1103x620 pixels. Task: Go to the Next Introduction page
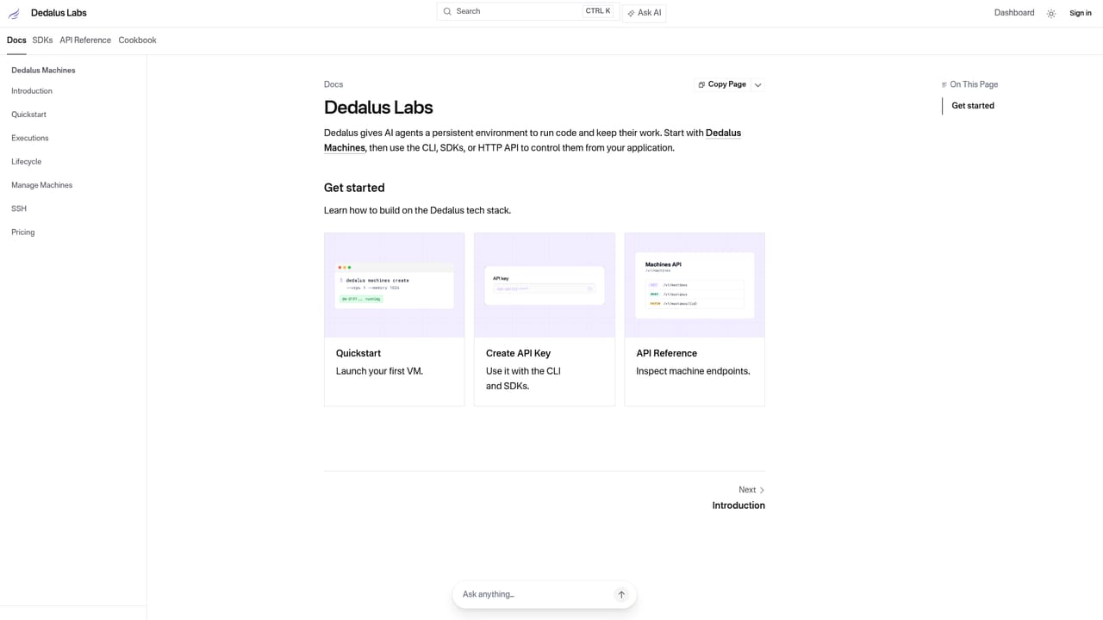pyautogui.click(x=738, y=498)
